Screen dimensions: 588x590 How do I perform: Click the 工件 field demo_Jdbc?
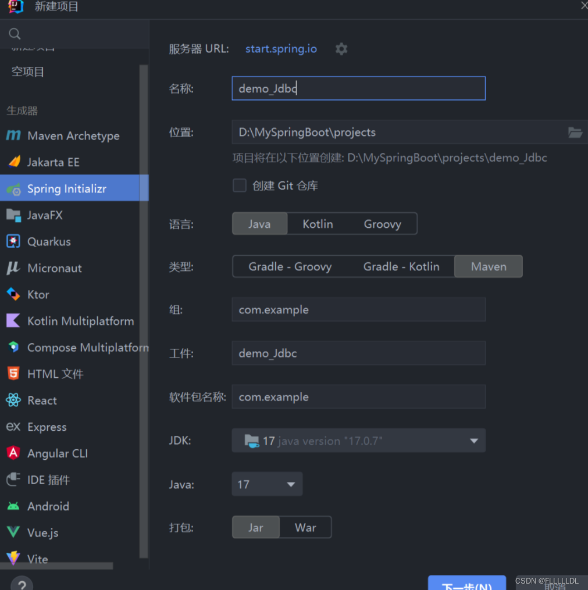pyautogui.click(x=359, y=353)
